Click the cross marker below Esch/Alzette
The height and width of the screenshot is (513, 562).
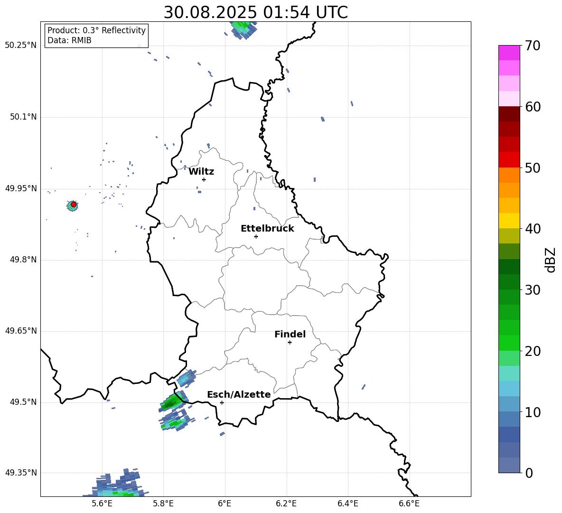click(222, 402)
